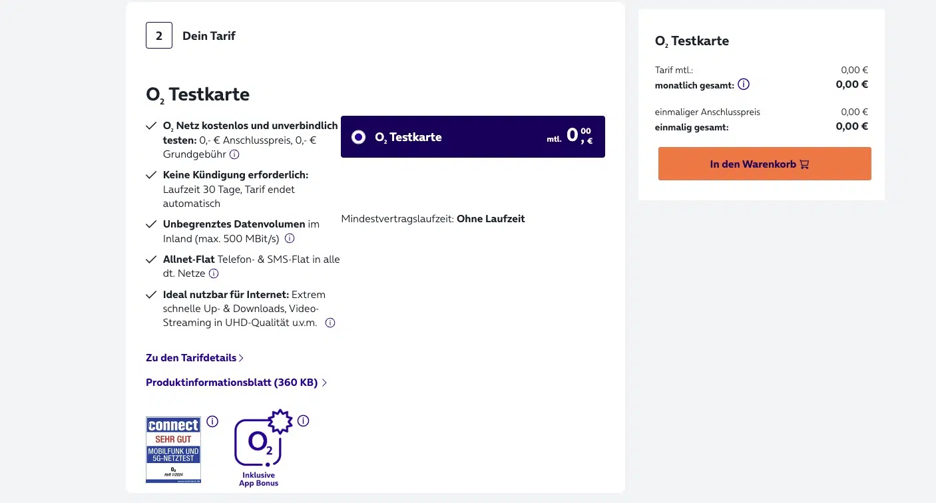Image resolution: width=936 pixels, height=503 pixels.
Task: Open info icon beside monatlich gesamt
Action: [x=744, y=84]
